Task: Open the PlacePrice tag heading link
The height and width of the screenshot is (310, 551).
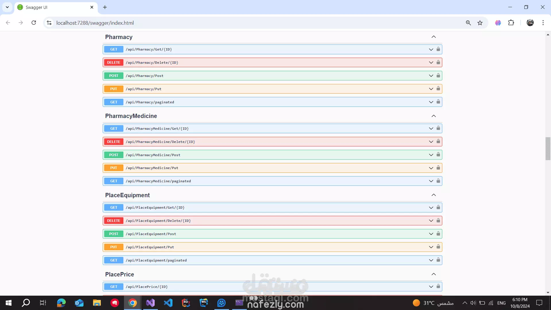Action: click(x=119, y=274)
